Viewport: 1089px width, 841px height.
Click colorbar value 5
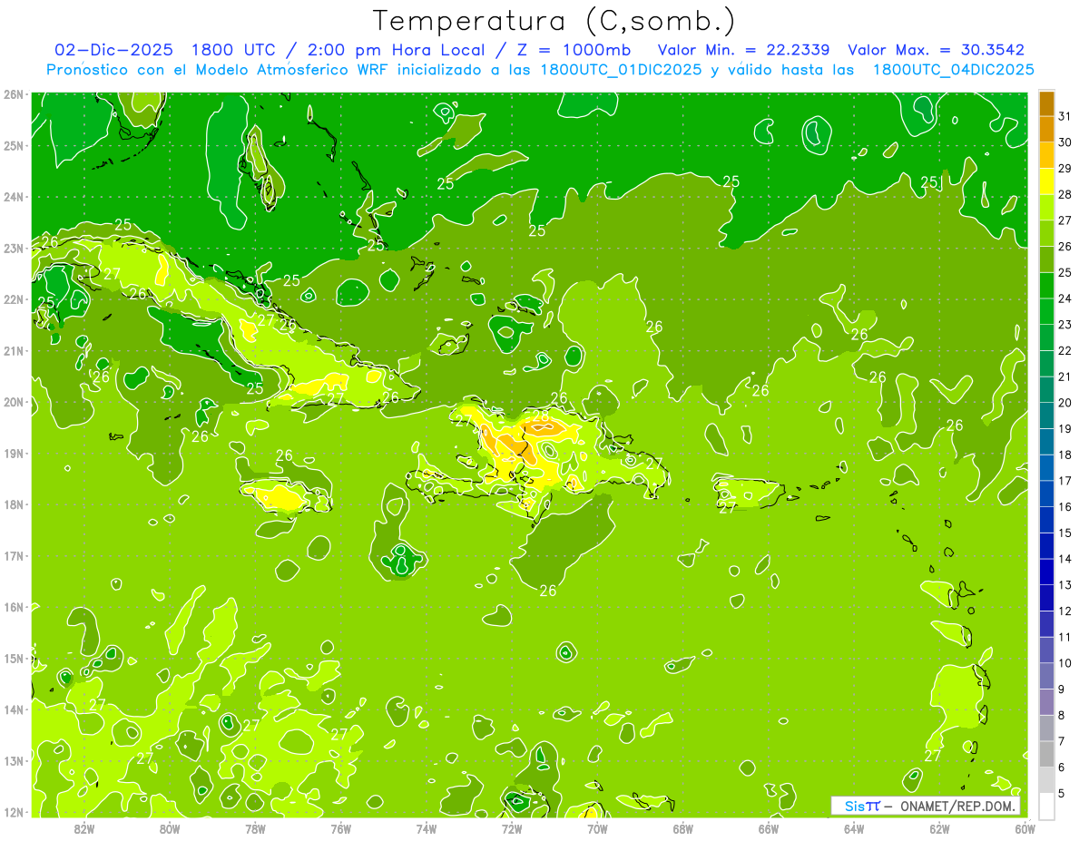tap(1062, 793)
